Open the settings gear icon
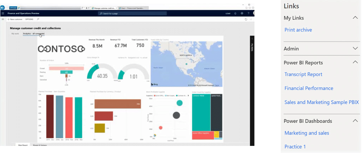This screenshot has width=362, height=153. click(242, 13)
